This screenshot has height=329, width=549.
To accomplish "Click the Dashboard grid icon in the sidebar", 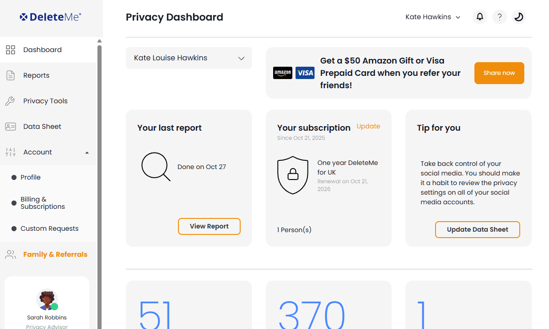I will [11, 50].
